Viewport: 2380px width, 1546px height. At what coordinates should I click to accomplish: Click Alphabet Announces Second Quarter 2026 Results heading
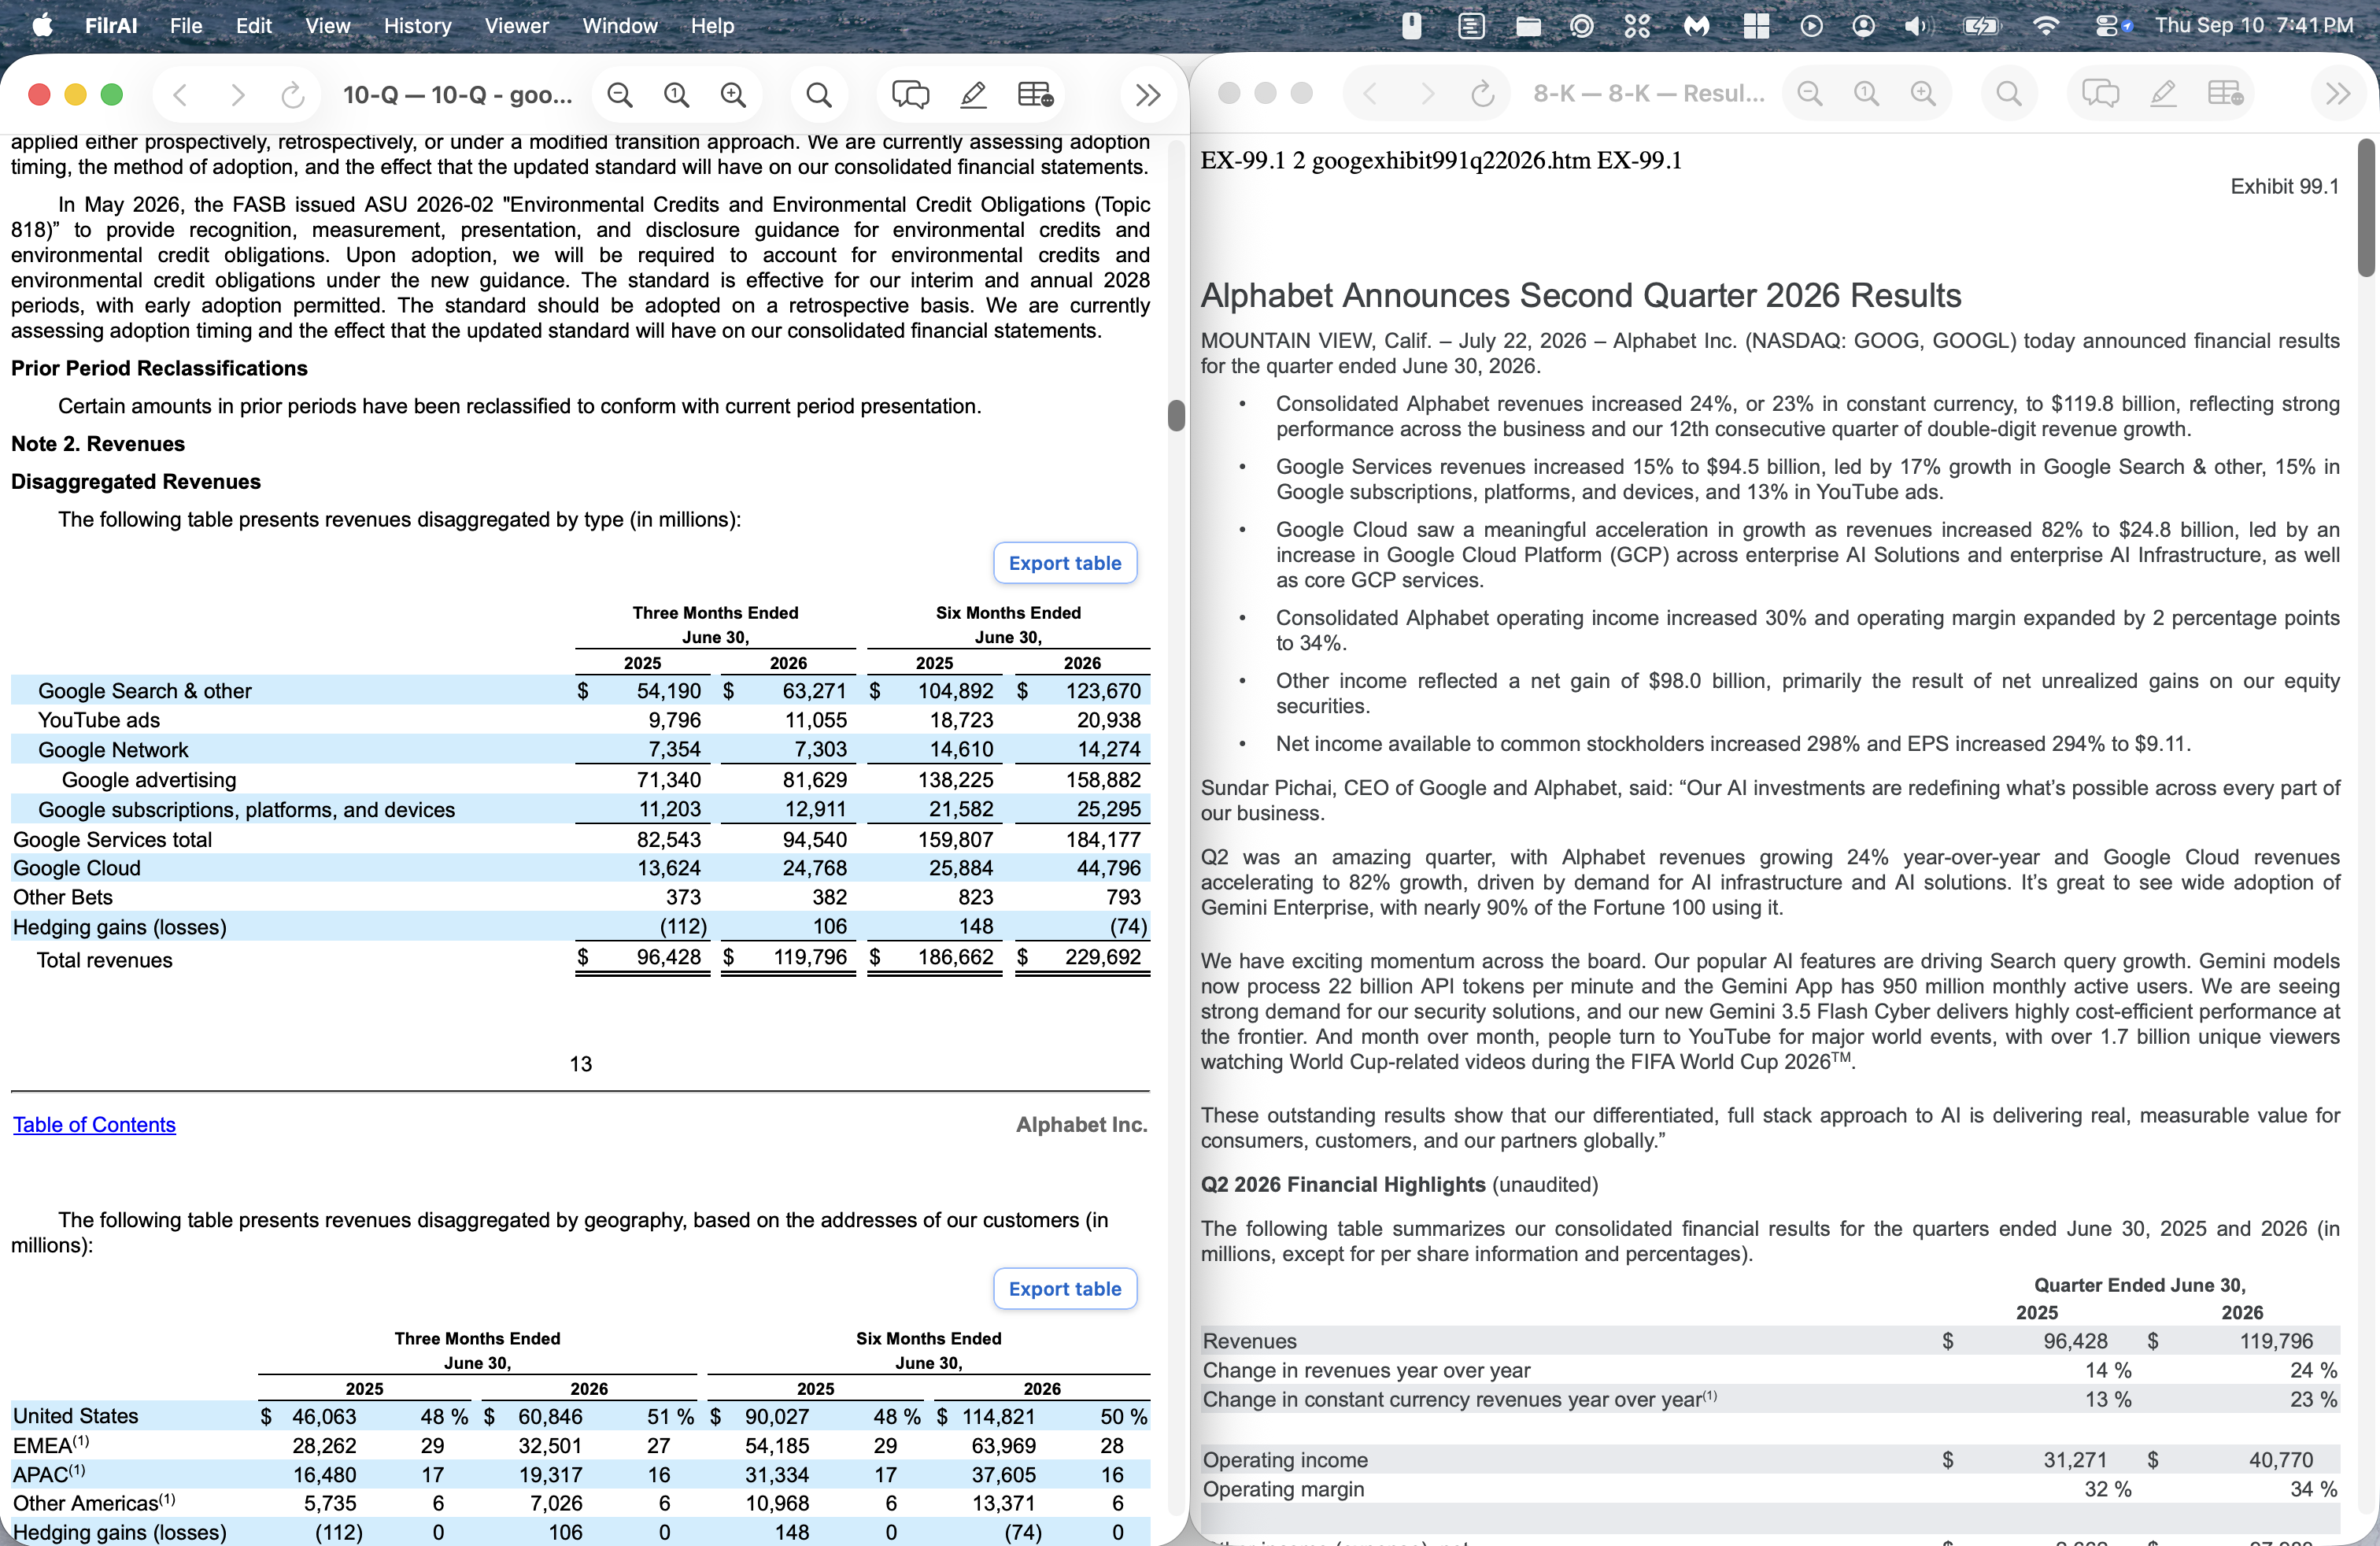[1581, 296]
